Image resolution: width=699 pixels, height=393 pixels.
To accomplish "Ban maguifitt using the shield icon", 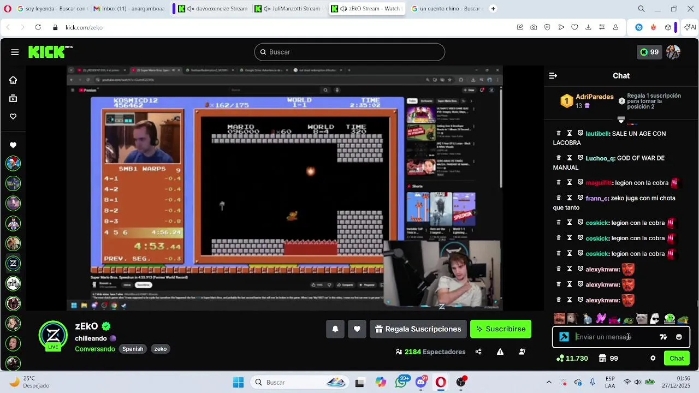I will click(x=580, y=183).
